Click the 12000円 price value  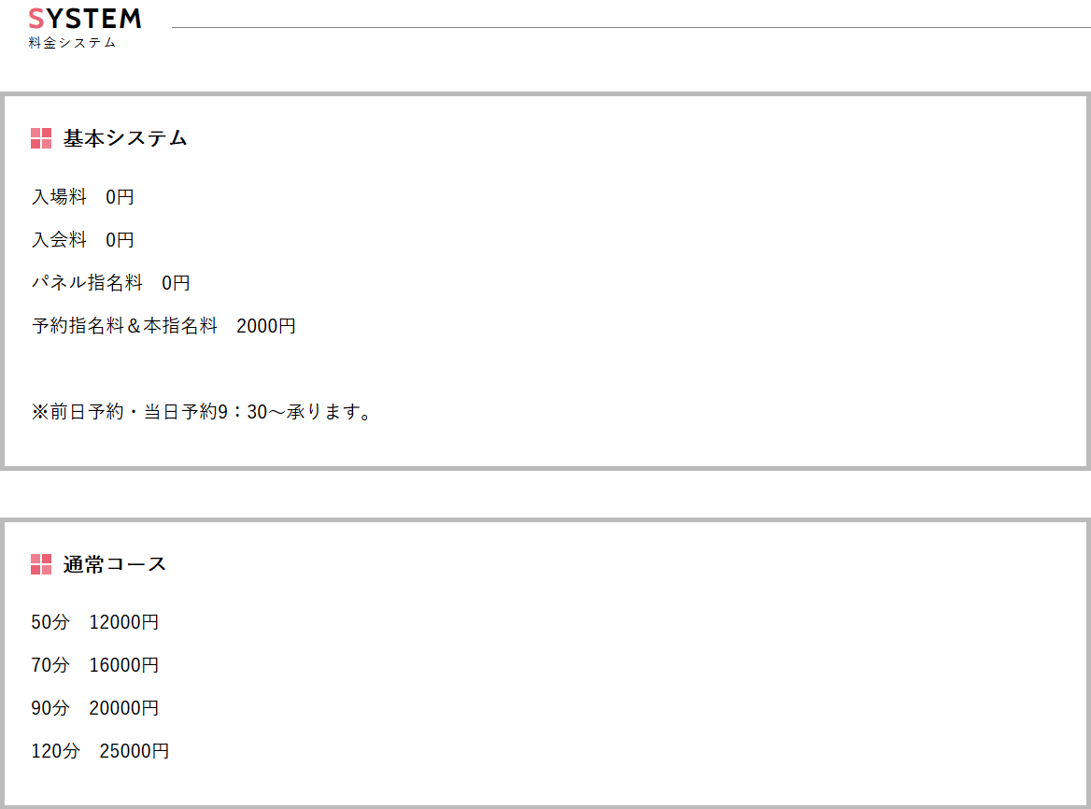(124, 622)
